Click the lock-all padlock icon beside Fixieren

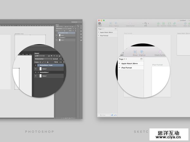(x=47, y=62)
